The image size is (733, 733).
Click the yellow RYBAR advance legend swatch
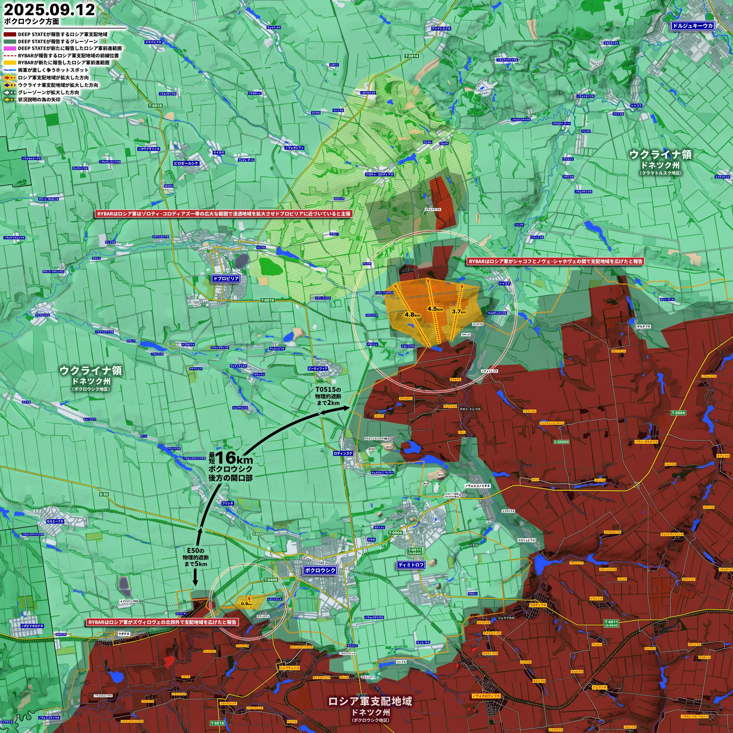[10, 63]
